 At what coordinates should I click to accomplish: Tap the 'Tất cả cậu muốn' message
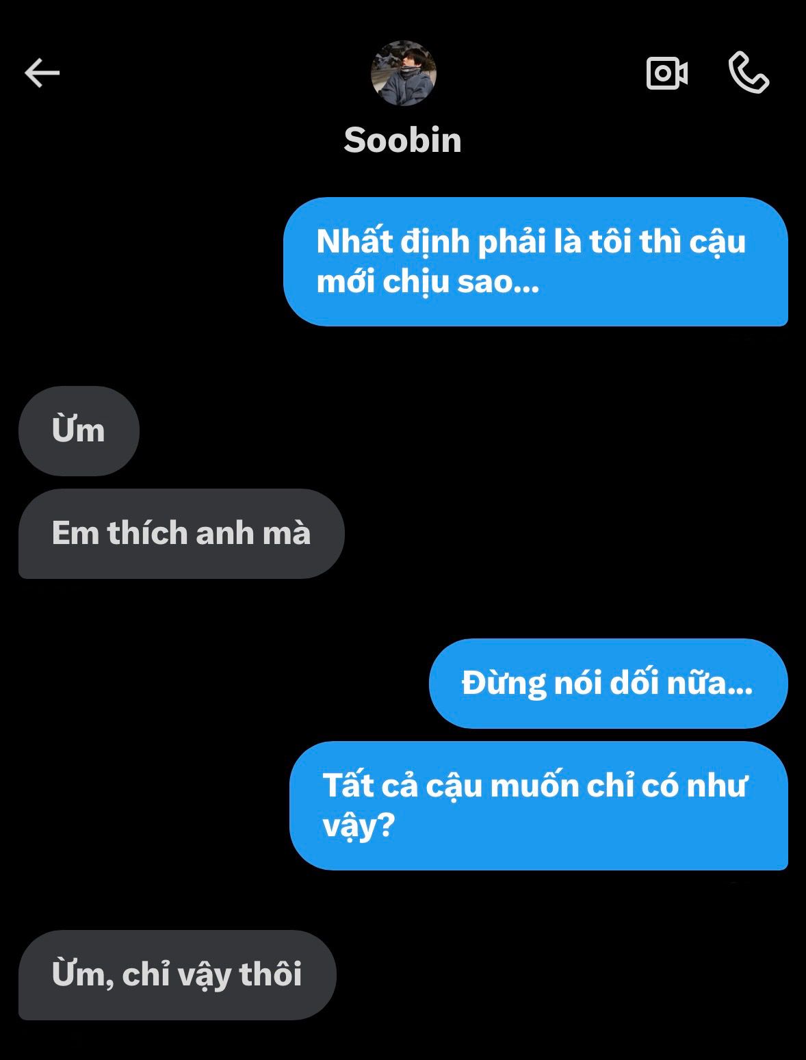[538, 805]
